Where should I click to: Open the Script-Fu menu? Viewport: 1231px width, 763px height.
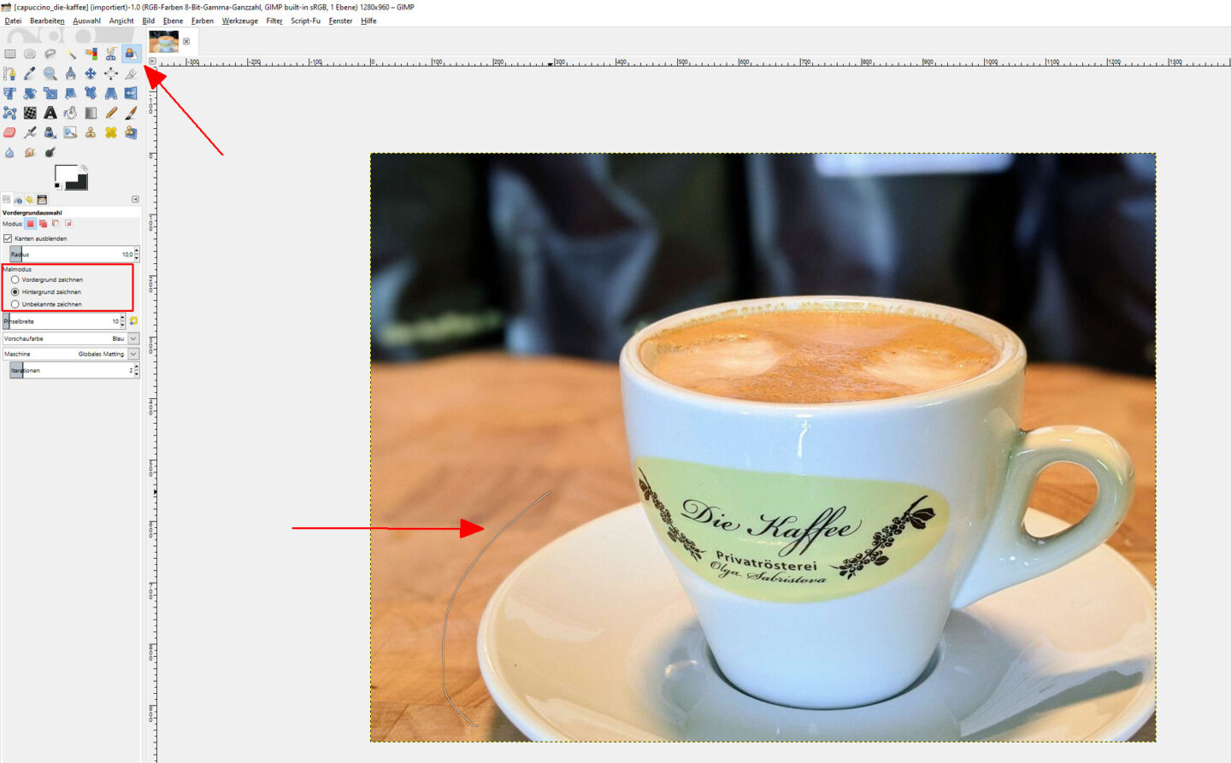click(305, 21)
